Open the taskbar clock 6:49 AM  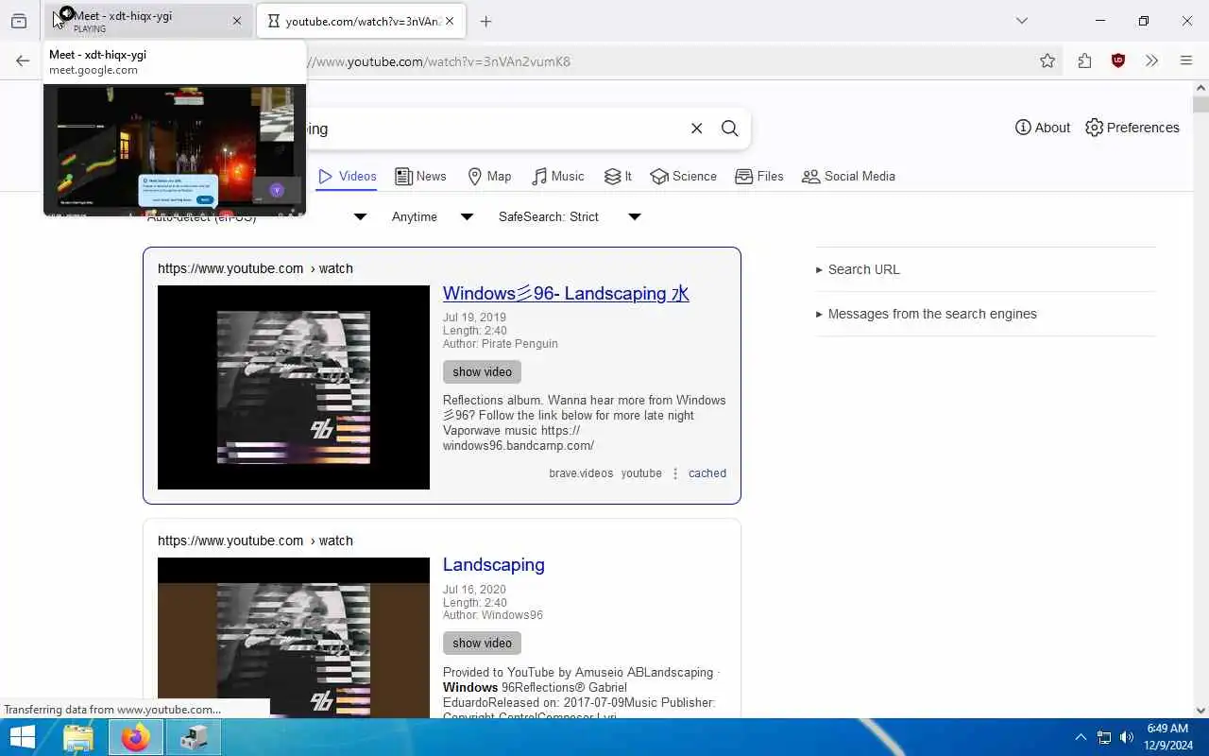pyautogui.click(x=1167, y=737)
